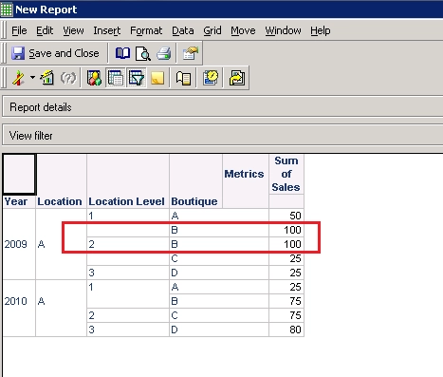Open the dropdown arrow beside the pencil icon
Image resolution: width=443 pixels, height=377 pixels.
click(32, 77)
